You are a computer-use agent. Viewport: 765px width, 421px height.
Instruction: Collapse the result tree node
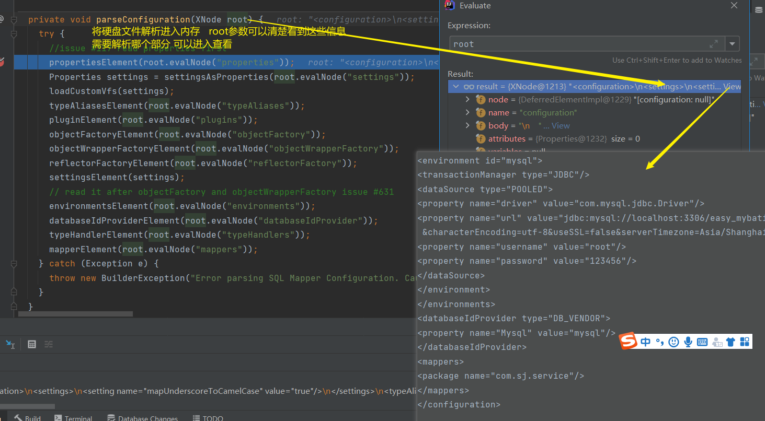(x=455, y=87)
